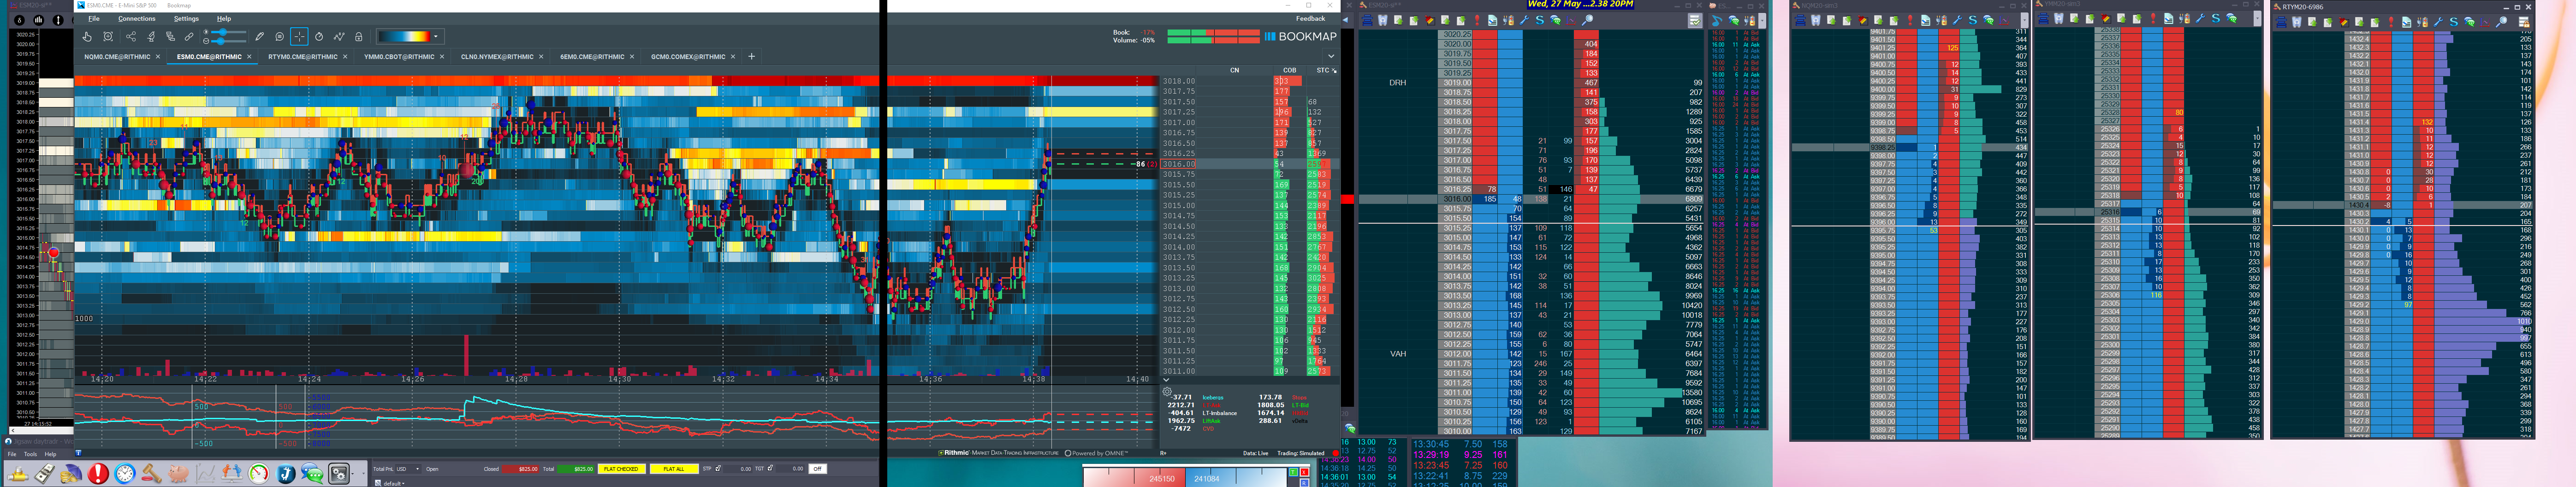Toggle the crosshair tool in Bookmap toolbar
This screenshot has width=2576, height=487.
[x=299, y=37]
